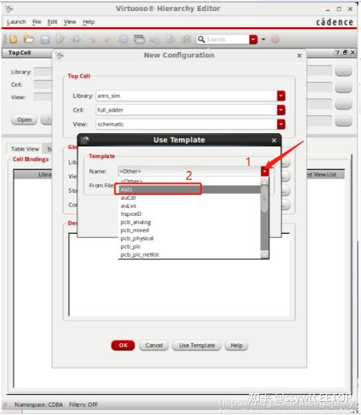This screenshot has width=361, height=415.
Task: Expand the View schematic dropdown
Action: point(281,124)
